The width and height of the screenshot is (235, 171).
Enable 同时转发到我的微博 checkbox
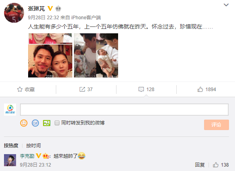pos(57,123)
